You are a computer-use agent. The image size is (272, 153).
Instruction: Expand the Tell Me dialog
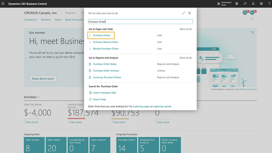pos(183,13)
